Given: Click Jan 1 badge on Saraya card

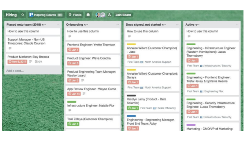Looking at the screenshot, I should coord(133,82).
